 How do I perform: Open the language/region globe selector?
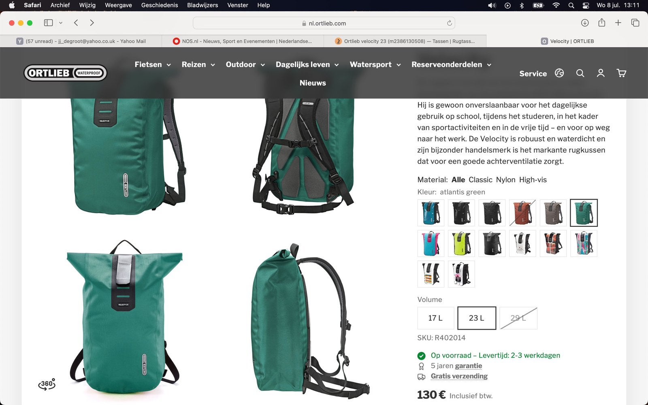pos(559,73)
